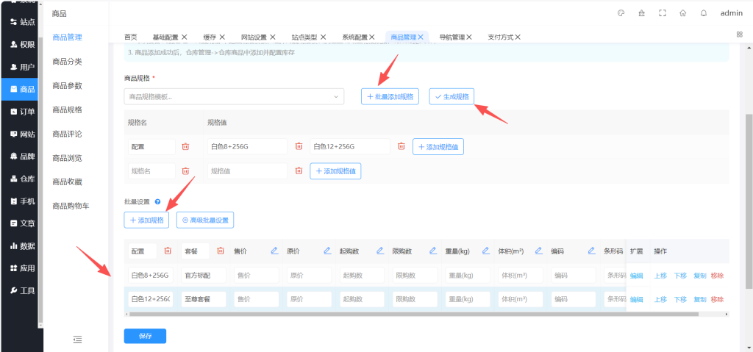753x352 pixels.
Task: Open 商品分类 in the submenu
Action: pyautogui.click(x=67, y=62)
